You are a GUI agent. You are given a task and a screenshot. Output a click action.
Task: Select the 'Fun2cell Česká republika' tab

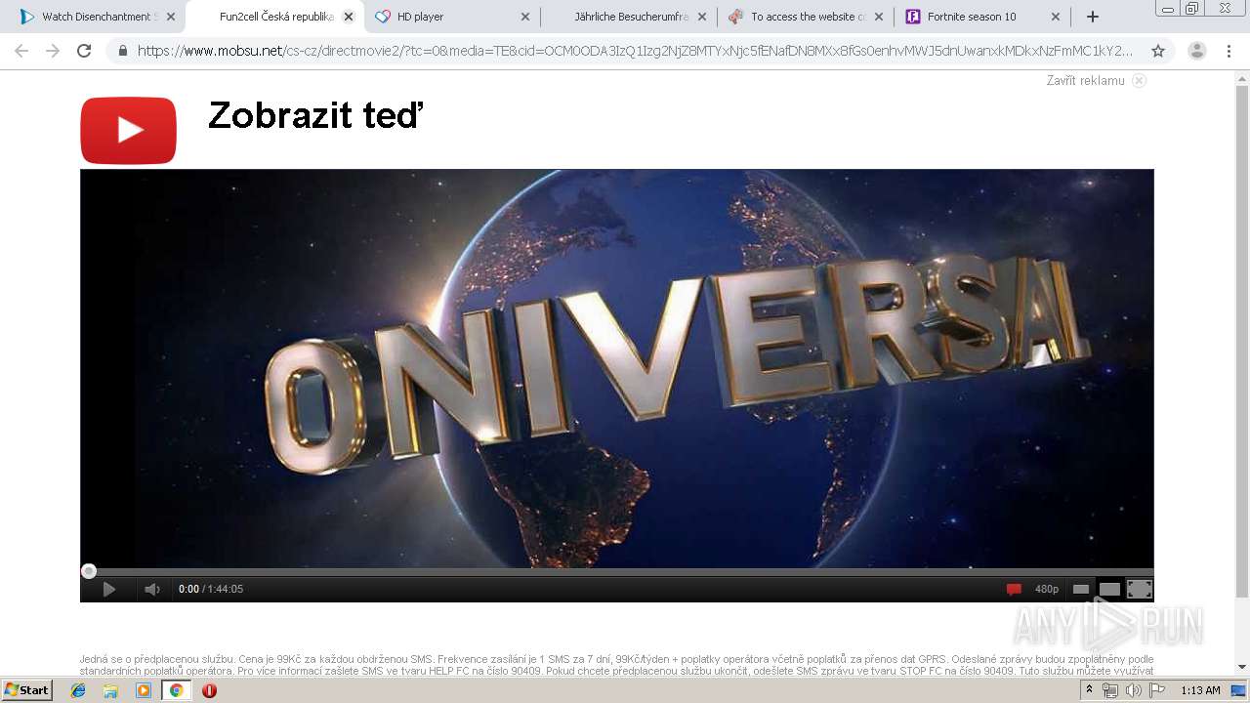click(x=276, y=17)
